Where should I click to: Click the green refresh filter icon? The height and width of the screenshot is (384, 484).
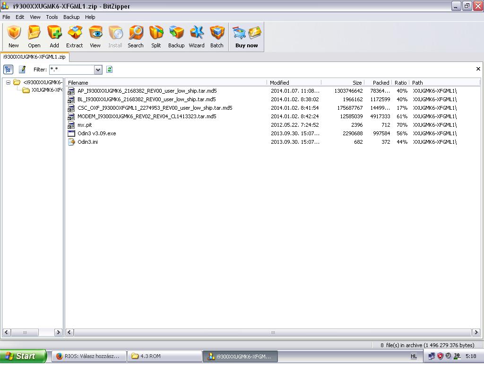tap(109, 70)
